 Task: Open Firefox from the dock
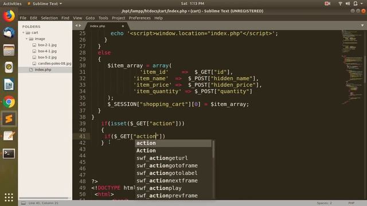point(9,16)
